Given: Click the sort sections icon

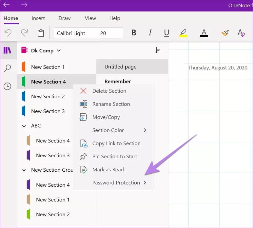Looking at the screenshot, I should [158, 50].
